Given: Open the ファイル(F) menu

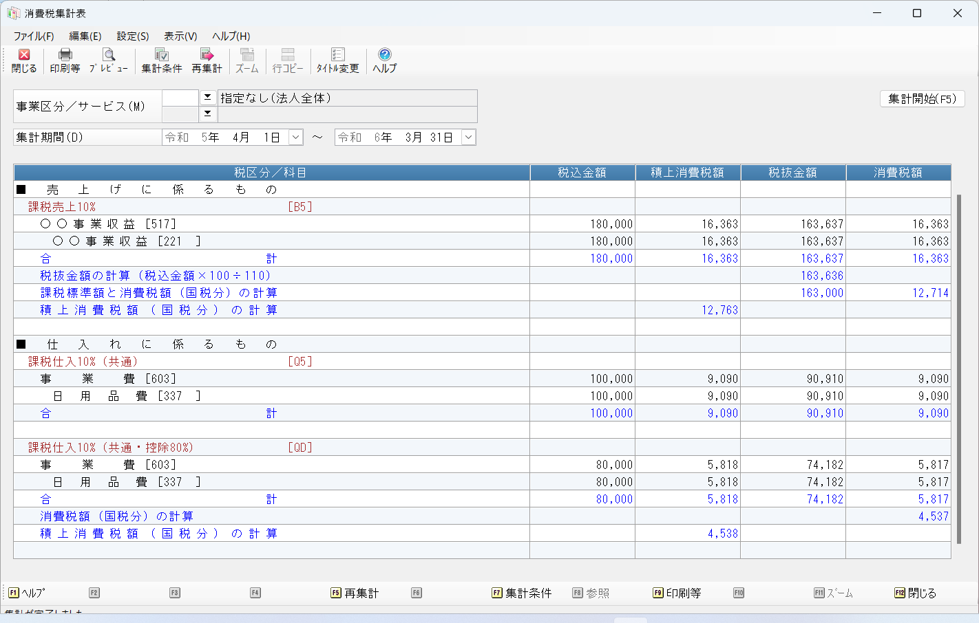Looking at the screenshot, I should (34, 36).
